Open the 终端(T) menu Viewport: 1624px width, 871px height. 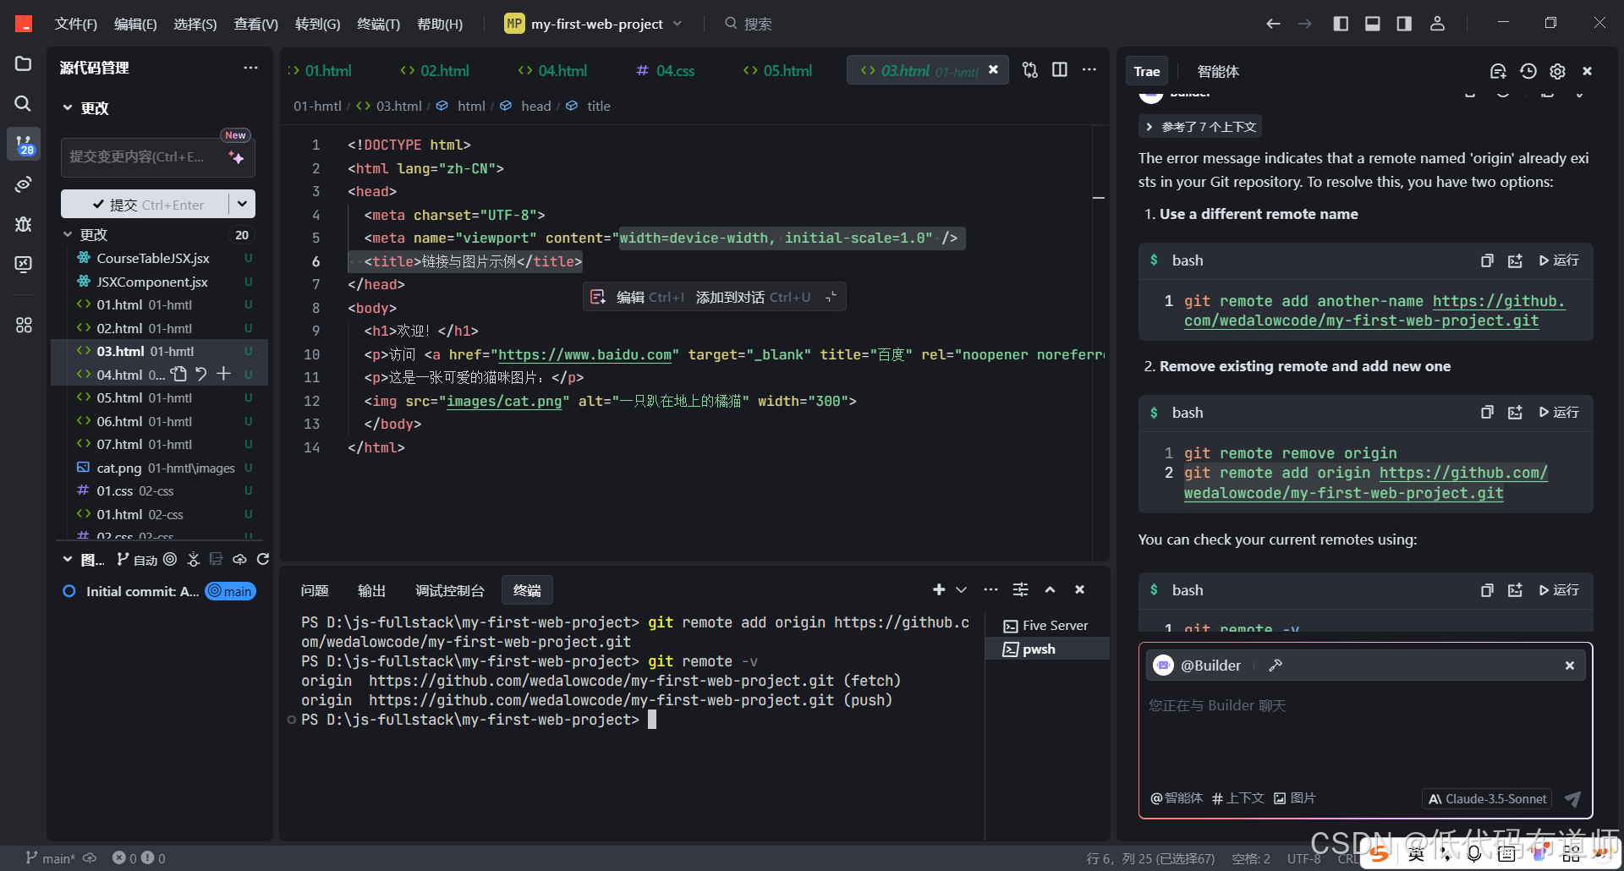[x=378, y=24]
